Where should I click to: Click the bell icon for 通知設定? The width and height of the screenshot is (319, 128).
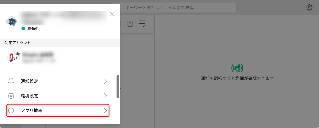coord(11,81)
